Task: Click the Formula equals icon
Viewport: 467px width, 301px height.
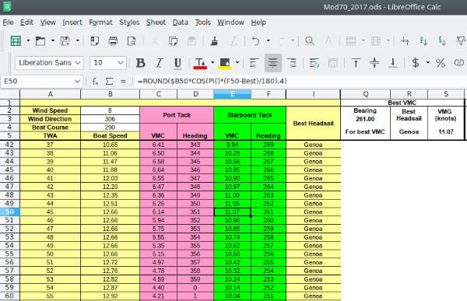Action: click(x=123, y=82)
